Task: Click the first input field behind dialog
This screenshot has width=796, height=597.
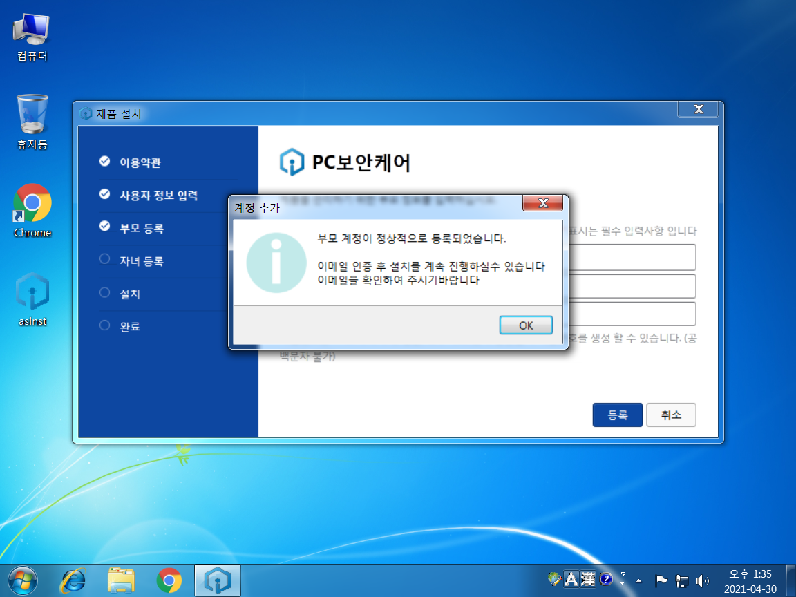Action: point(632,257)
